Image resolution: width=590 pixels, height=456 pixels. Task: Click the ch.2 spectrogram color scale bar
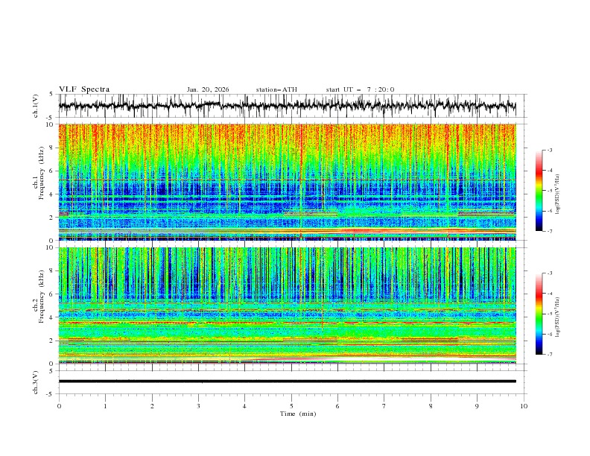pos(539,314)
